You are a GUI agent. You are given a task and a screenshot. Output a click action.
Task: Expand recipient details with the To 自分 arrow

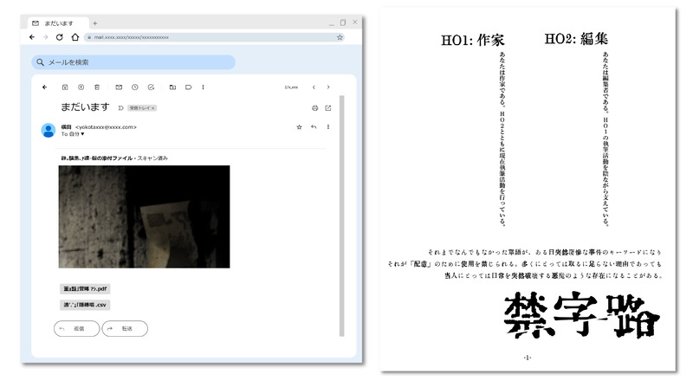(82, 134)
